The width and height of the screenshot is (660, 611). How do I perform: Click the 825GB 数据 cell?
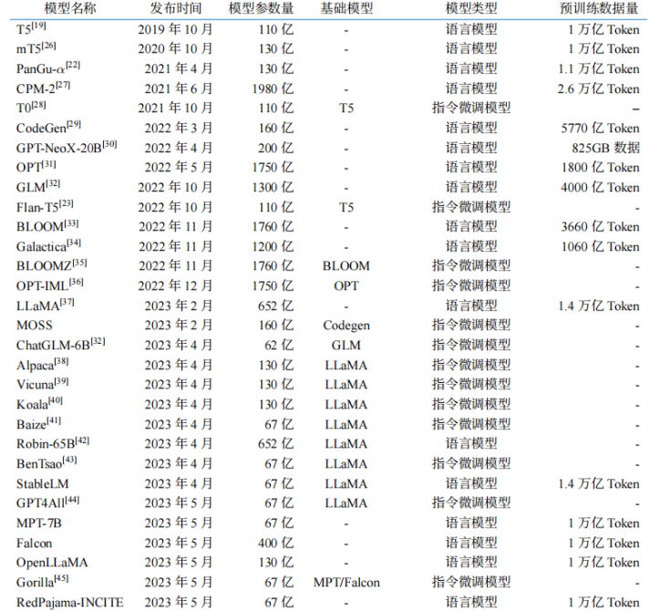pos(605,148)
